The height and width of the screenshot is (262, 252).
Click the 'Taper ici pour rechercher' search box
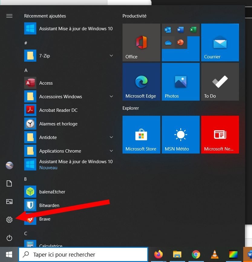point(83,254)
